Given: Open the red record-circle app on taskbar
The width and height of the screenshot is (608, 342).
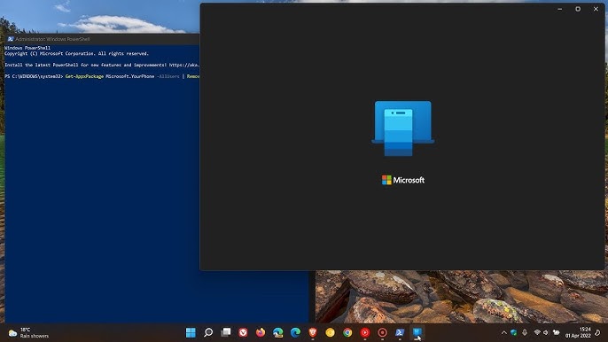Looking at the screenshot, I should coord(382,332).
